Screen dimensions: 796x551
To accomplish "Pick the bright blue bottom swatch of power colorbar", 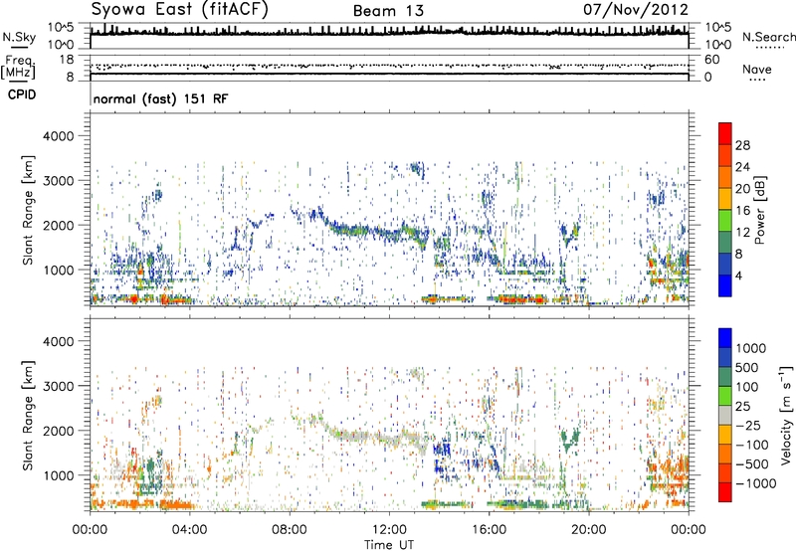I will click(x=725, y=285).
